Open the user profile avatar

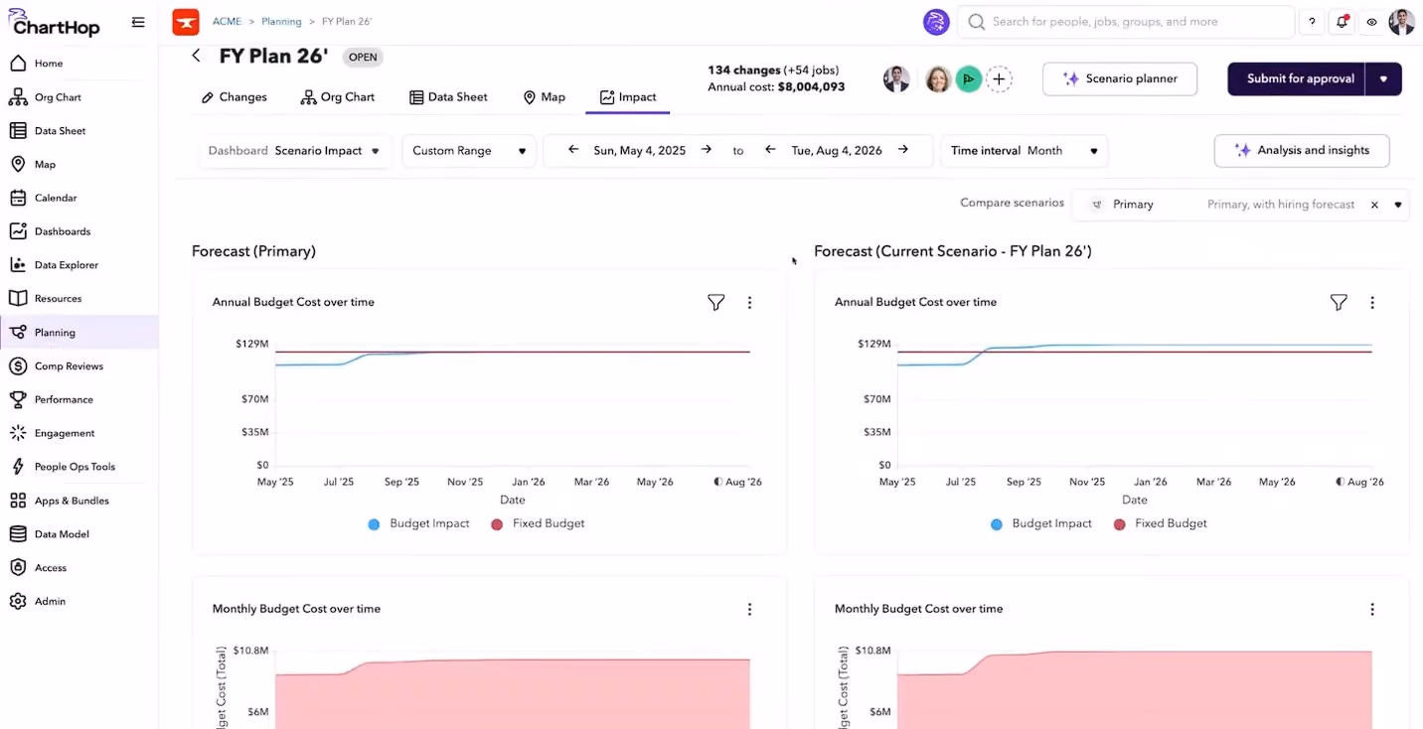(x=1401, y=22)
